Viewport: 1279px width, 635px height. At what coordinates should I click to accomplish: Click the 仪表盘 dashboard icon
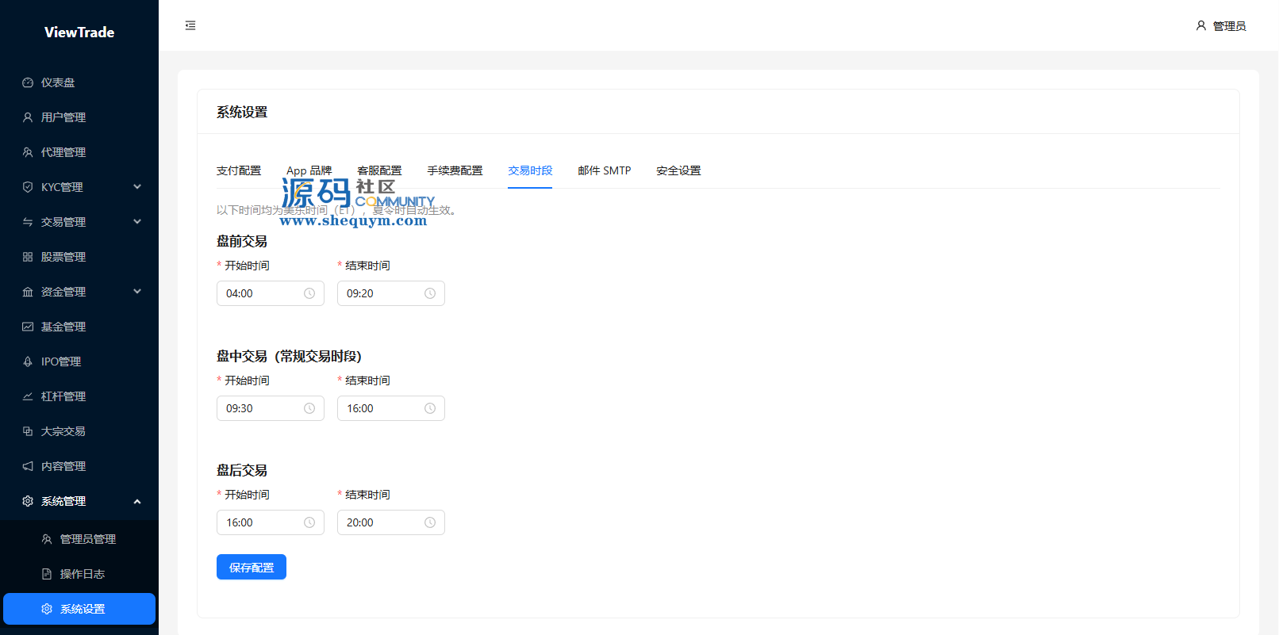pos(28,82)
